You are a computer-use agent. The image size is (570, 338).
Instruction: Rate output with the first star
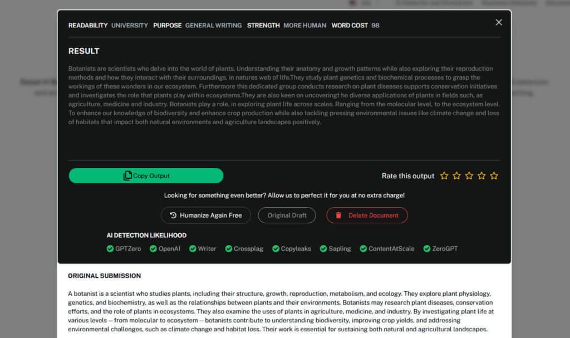point(444,176)
